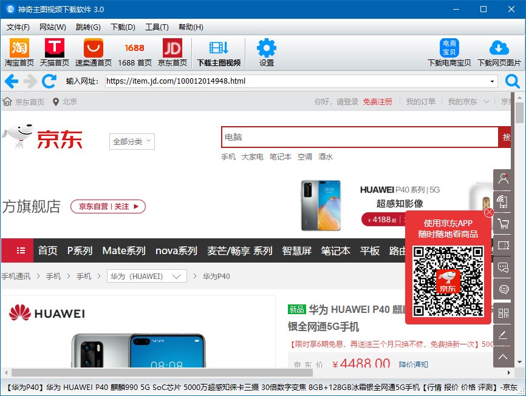Image resolution: width=526 pixels, height=396 pixels.
Task: Click the 手机 hot search keyword
Action: (228, 157)
